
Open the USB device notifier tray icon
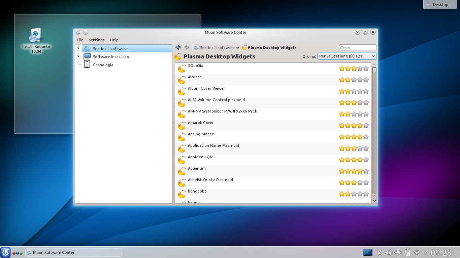(x=398, y=253)
